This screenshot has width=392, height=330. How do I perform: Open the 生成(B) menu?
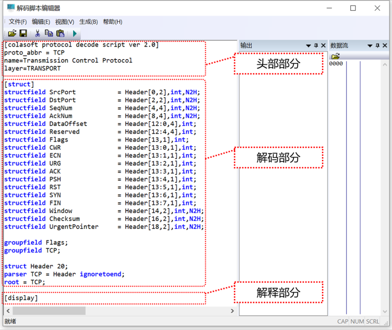(x=89, y=22)
